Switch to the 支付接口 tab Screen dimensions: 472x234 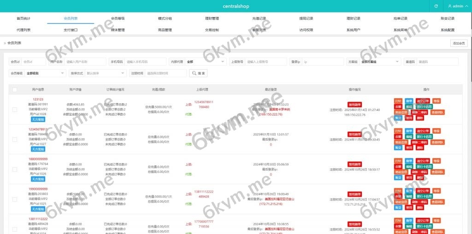click(71, 30)
